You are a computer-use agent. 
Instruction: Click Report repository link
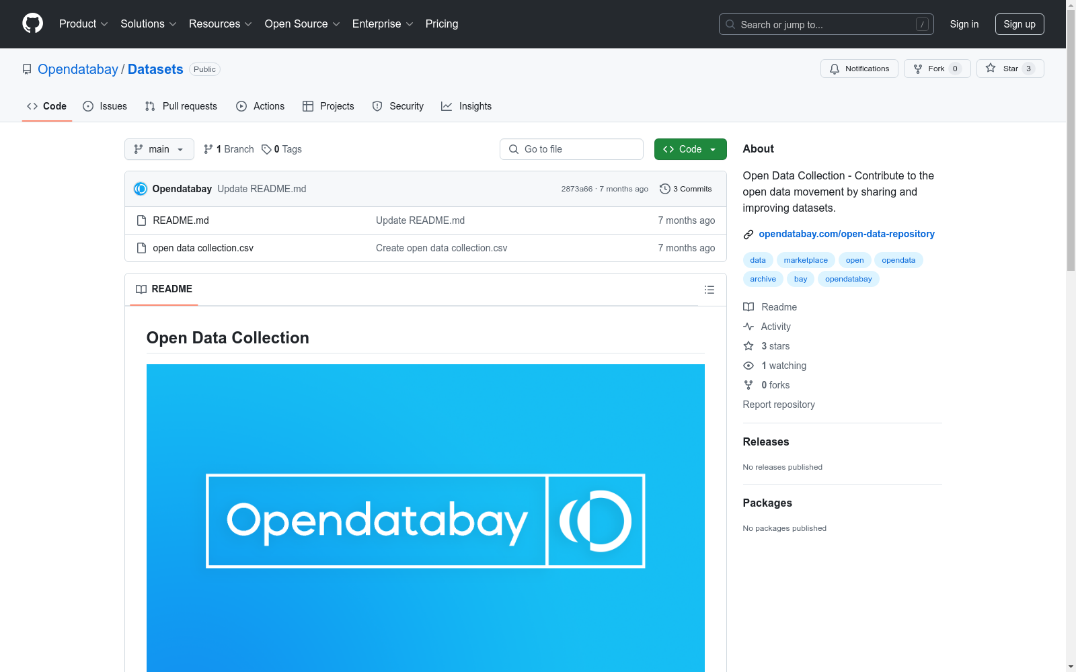coord(779,405)
